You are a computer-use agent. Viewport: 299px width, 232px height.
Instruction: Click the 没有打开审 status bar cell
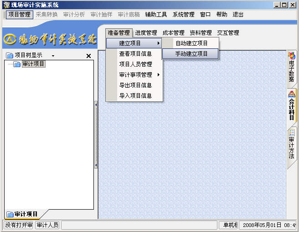click(x=18, y=225)
